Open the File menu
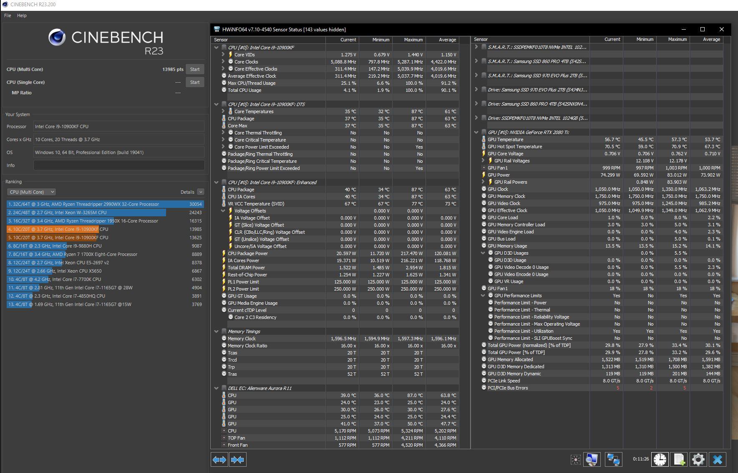This screenshot has width=738, height=473. 8,15
